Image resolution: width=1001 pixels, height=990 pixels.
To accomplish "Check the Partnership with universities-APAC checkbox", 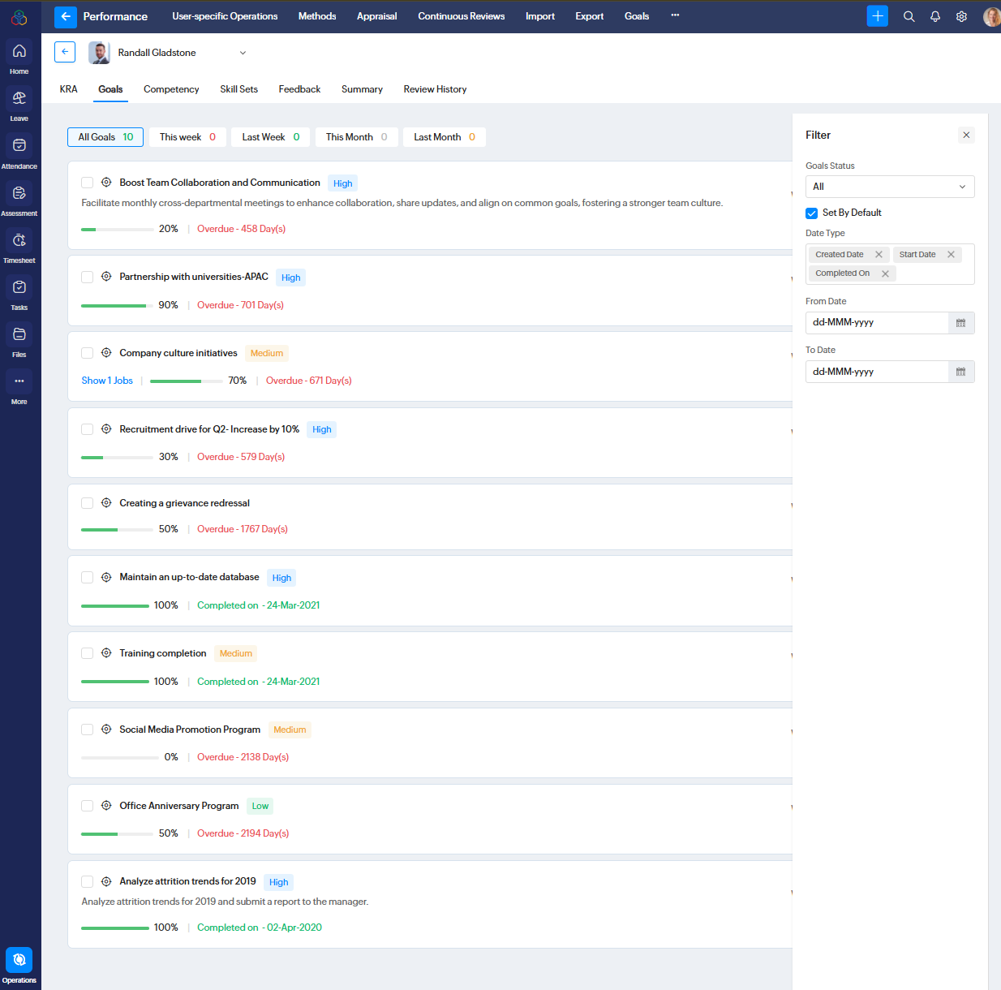I will point(87,277).
